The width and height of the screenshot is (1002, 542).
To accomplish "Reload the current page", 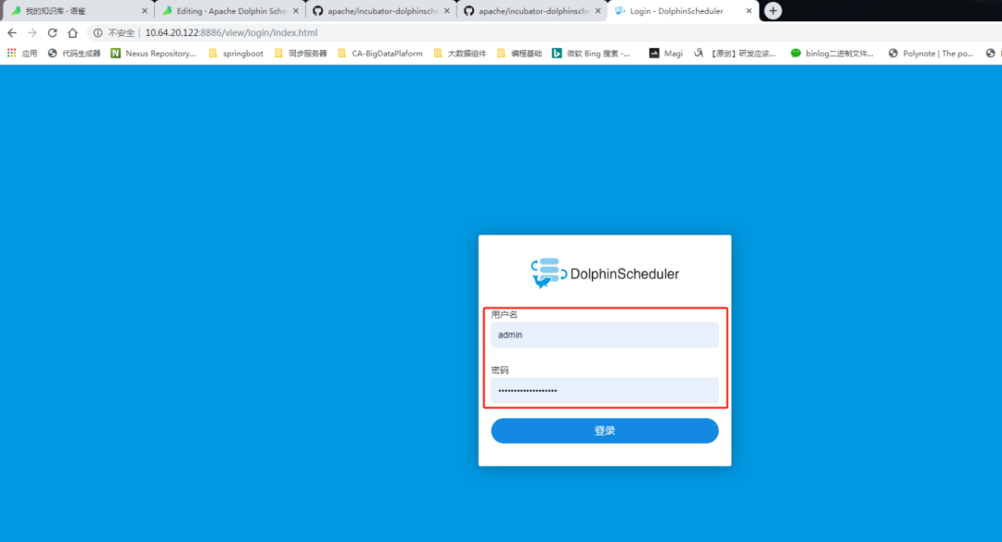I will pyautogui.click(x=52, y=32).
